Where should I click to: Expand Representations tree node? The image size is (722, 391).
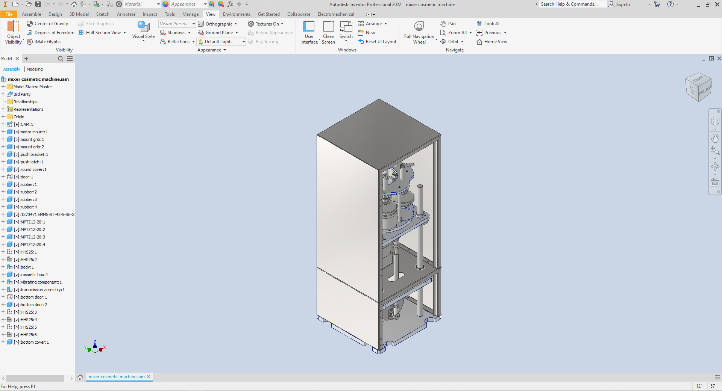click(3, 109)
